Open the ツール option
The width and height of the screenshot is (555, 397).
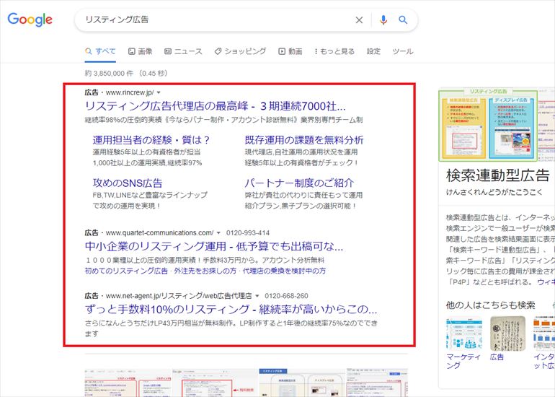pyautogui.click(x=402, y=51)
